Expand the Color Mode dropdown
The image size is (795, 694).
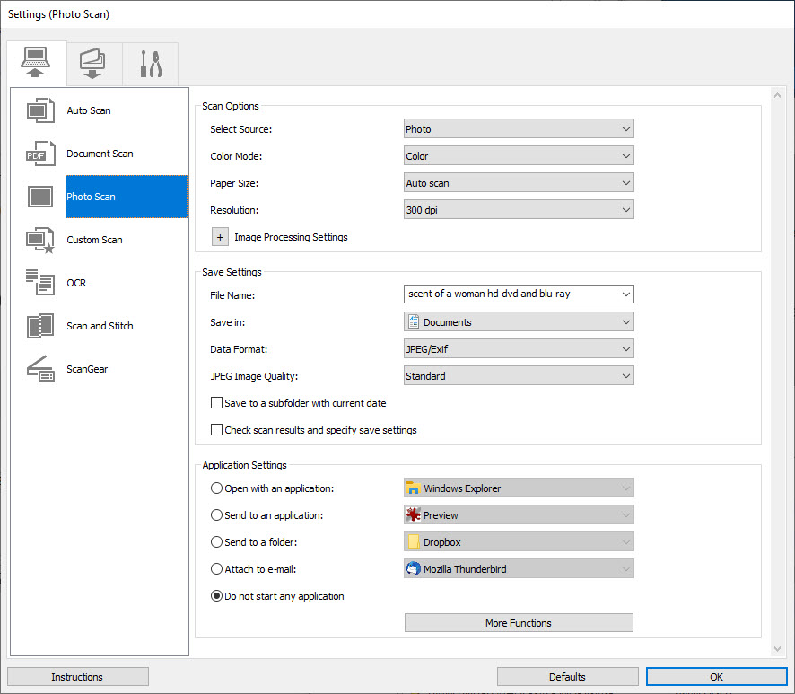[519, 156]
